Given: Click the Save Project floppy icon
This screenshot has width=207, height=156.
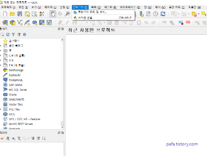Looking at the screenshot, I should click(20, 14).
